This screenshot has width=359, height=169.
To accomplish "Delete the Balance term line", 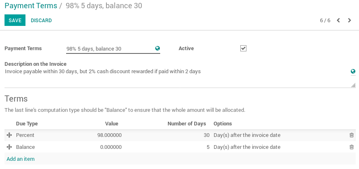I will click(x=351, y=147).
